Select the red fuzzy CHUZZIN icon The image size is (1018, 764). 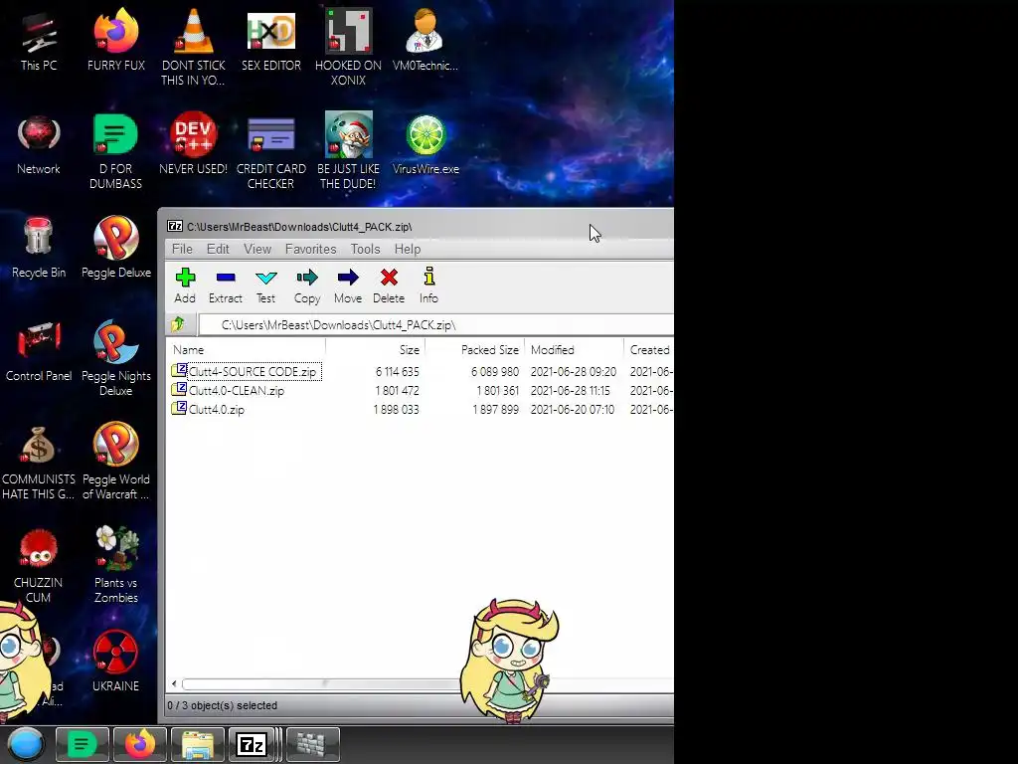coord(39,565)
